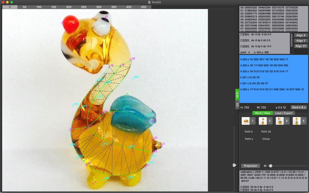The image size is (309, 193).
Task: Open view 4 thumbnail
Action: tap(300, 121)
